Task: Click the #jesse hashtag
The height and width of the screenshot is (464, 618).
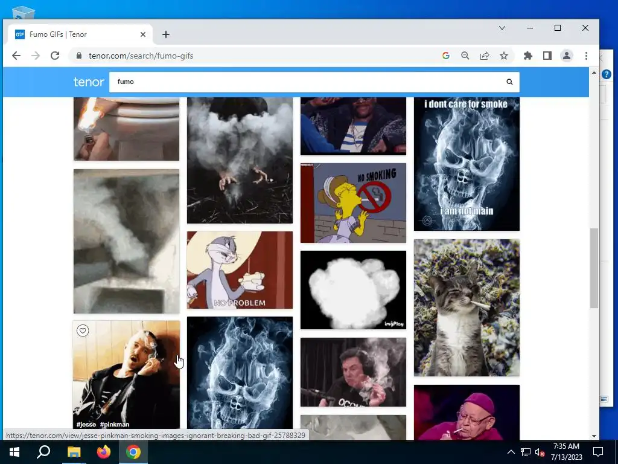Action: tap(86, 425)
